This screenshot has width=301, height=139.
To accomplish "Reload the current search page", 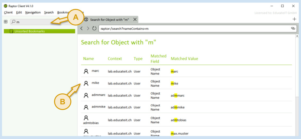I will pos(94,28).
